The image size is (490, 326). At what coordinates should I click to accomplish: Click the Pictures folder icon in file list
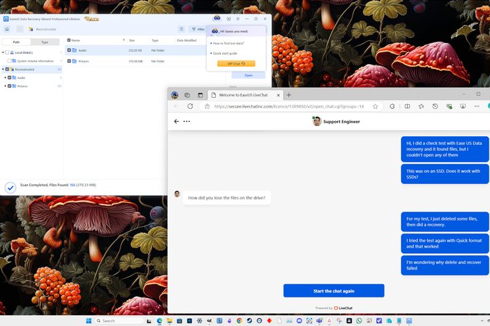(74, 61)
